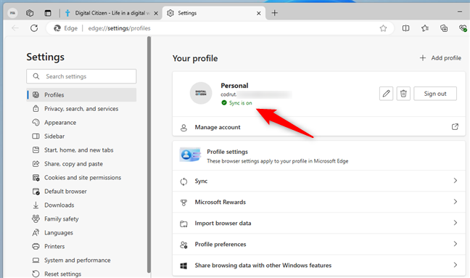Expand the Sync row chevron
The height and width of the screenshot is (278, 470).
pos(455,181)
